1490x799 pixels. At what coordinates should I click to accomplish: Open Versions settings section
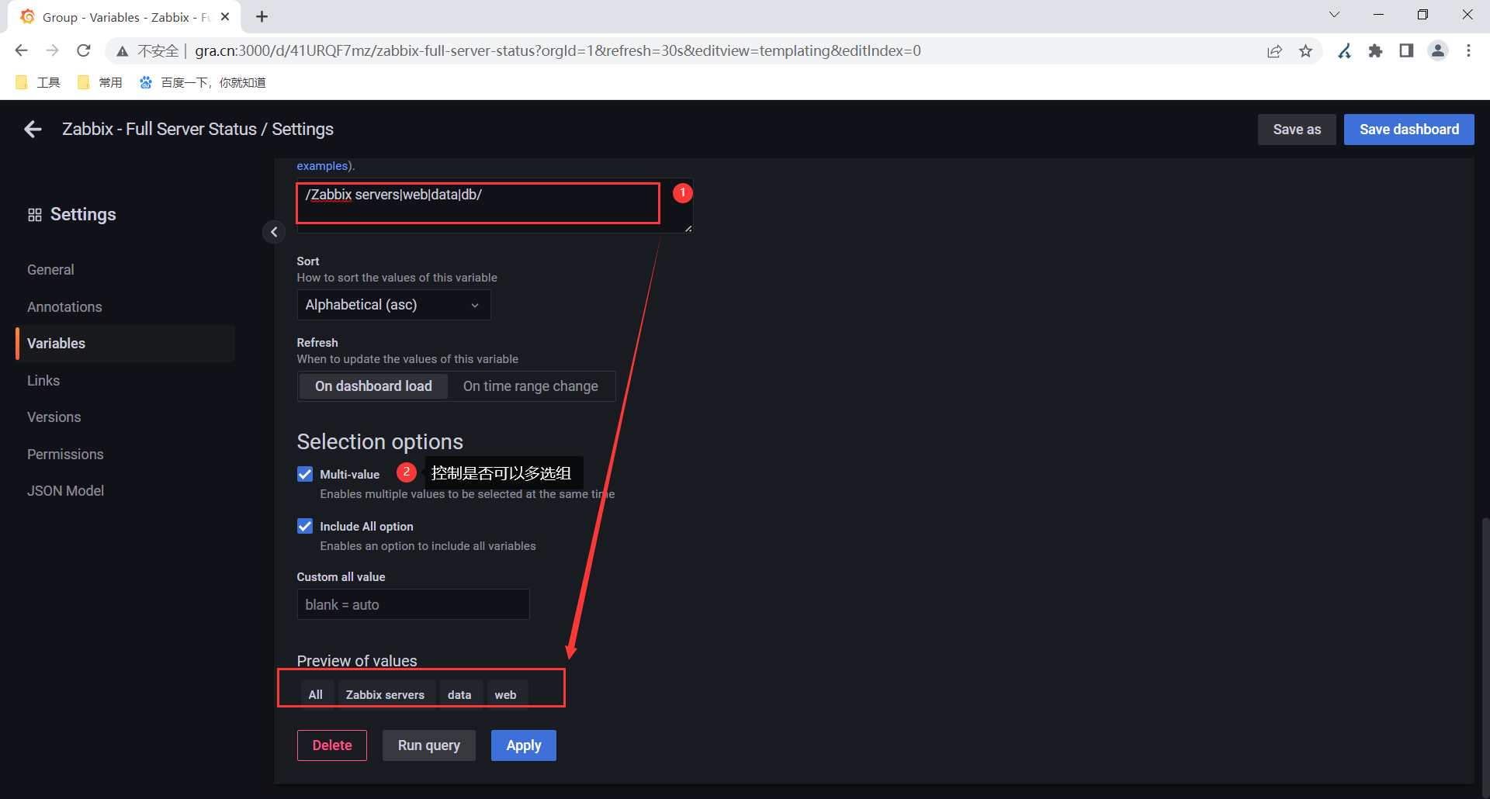click(x=54, y=417)
